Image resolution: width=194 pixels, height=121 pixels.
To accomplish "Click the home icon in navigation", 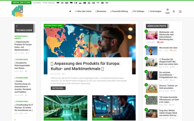I will pos(70,11).
